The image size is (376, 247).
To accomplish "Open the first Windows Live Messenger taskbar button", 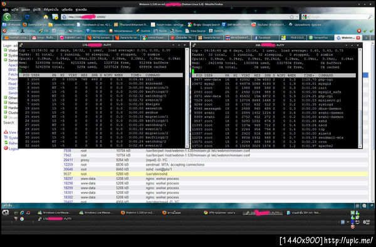I will 54,213.
